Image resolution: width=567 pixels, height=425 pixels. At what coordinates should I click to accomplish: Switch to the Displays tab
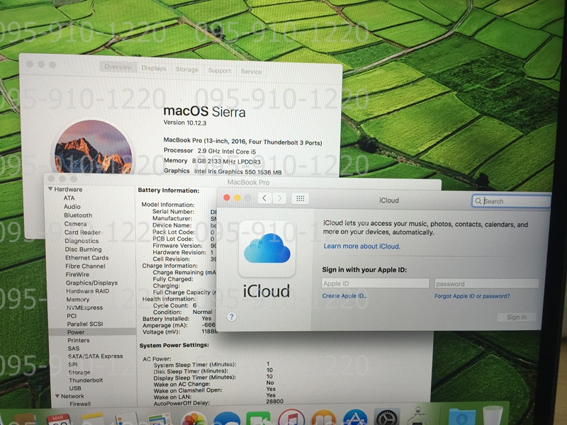point(154,69)
